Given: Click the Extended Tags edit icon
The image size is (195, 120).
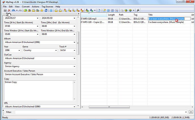Looking at the screenshot, I should [99, 10].
